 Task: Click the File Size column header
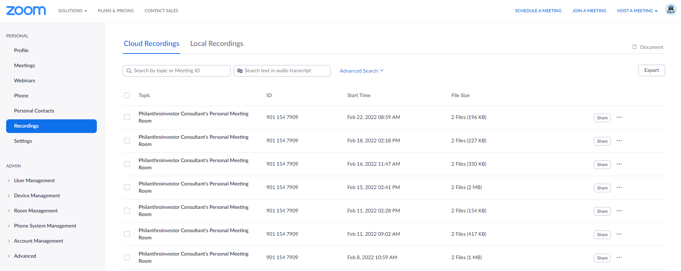click(460, 95)
